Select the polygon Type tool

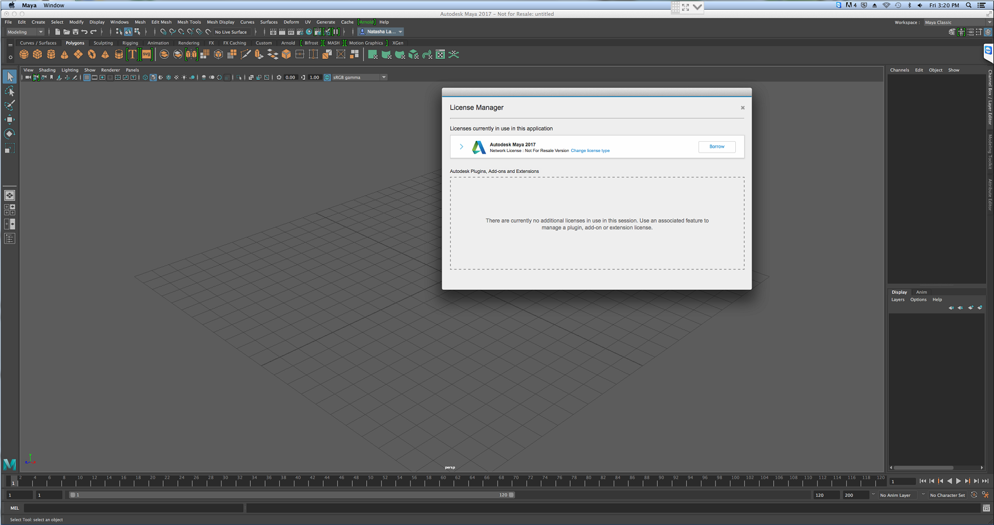coord(132,54)
